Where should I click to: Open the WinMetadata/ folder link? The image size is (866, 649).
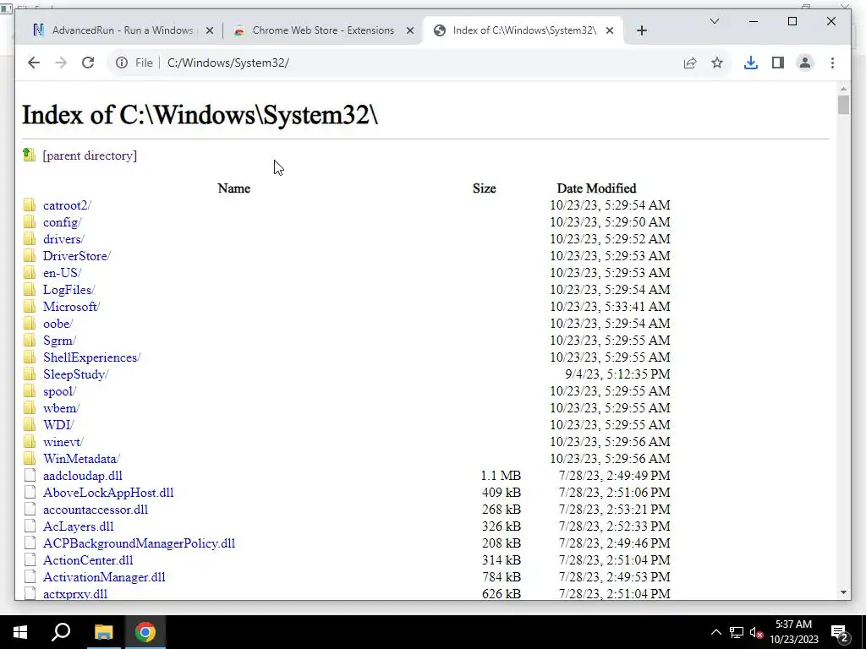[81, 459]
